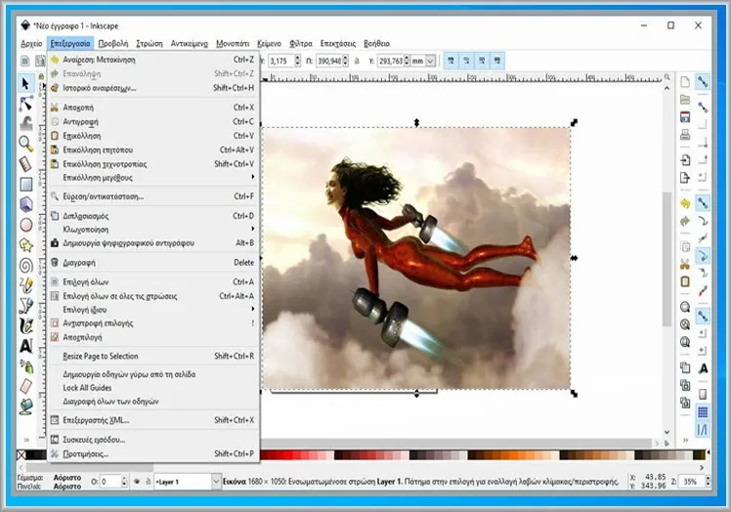The image size is (731, 512).
Task: Expand the Κλωνοποίηση submenu
Action: click(152, 230)
